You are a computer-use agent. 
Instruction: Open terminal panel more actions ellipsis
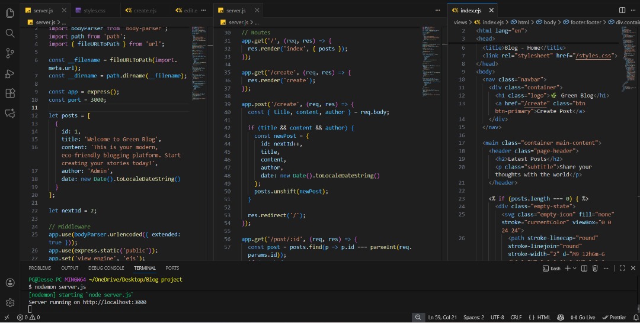pos(606,268)
